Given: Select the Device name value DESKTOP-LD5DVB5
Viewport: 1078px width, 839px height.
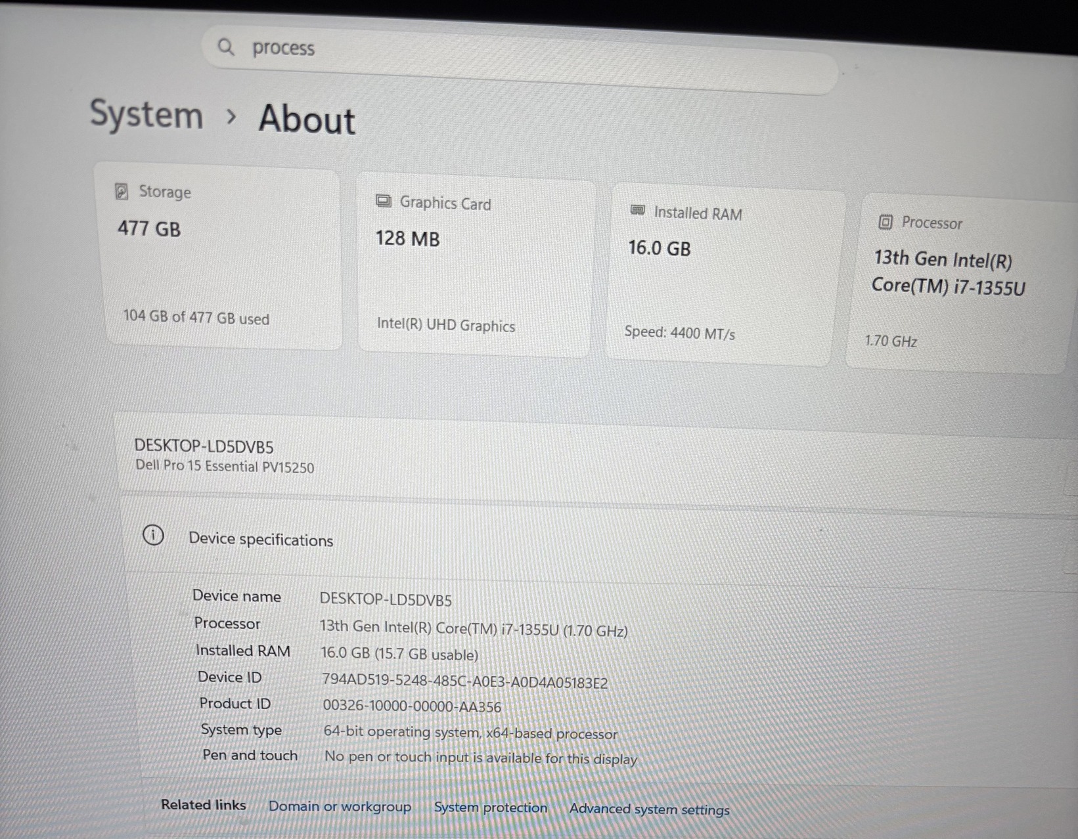Looking at the screenshot, I should click(x=386, y=599).
